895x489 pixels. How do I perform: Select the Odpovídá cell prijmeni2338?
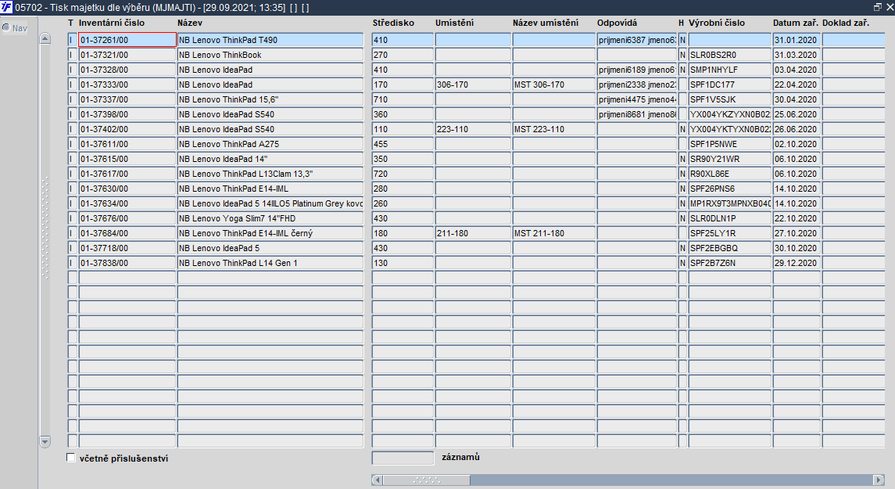click(637, 84)
